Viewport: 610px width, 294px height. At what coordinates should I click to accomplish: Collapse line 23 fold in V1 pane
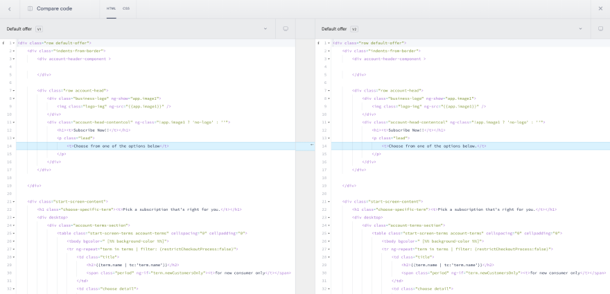coord(14,218)
